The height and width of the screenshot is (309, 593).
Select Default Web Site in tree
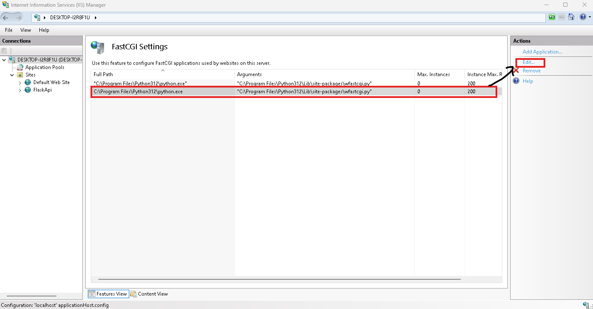coord(51,82)
